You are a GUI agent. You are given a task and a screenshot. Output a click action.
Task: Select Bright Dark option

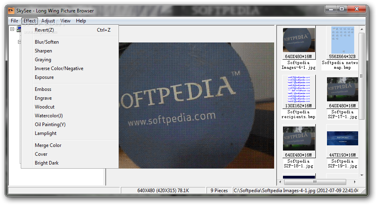pyautogui.click(x=70, y=163)
